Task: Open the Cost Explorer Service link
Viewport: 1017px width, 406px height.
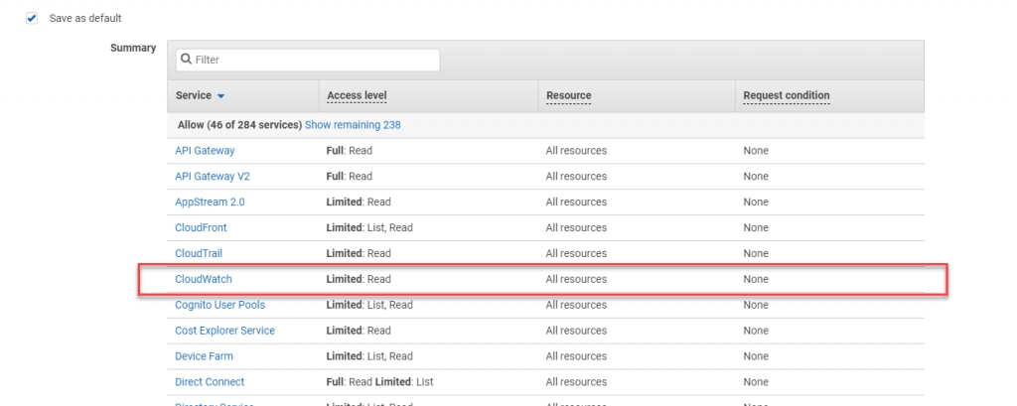Action: (x=224, y=331)
